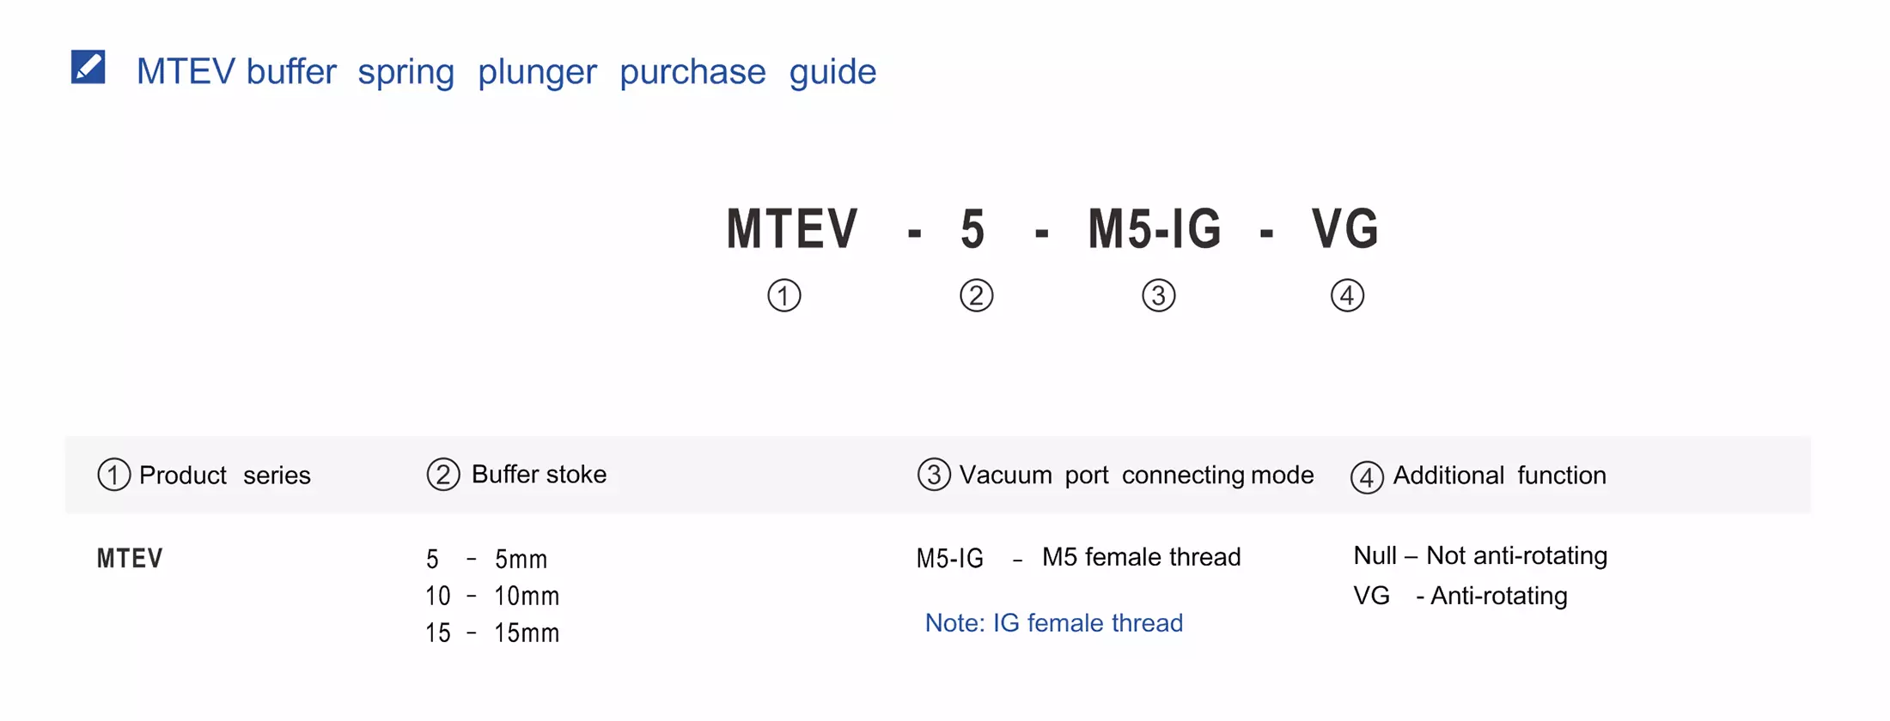Click the MTEV buffer spring plunger title
The image size is (1890, 721).
tap(506, 71)
